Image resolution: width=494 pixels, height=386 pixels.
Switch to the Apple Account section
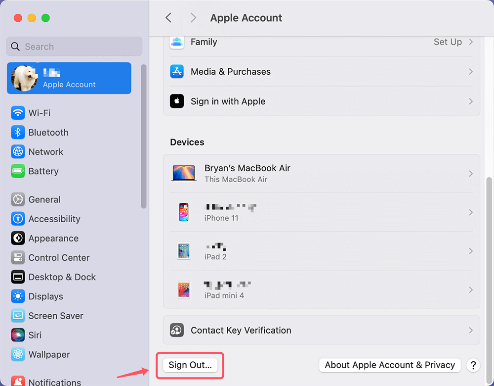[69, 78]
